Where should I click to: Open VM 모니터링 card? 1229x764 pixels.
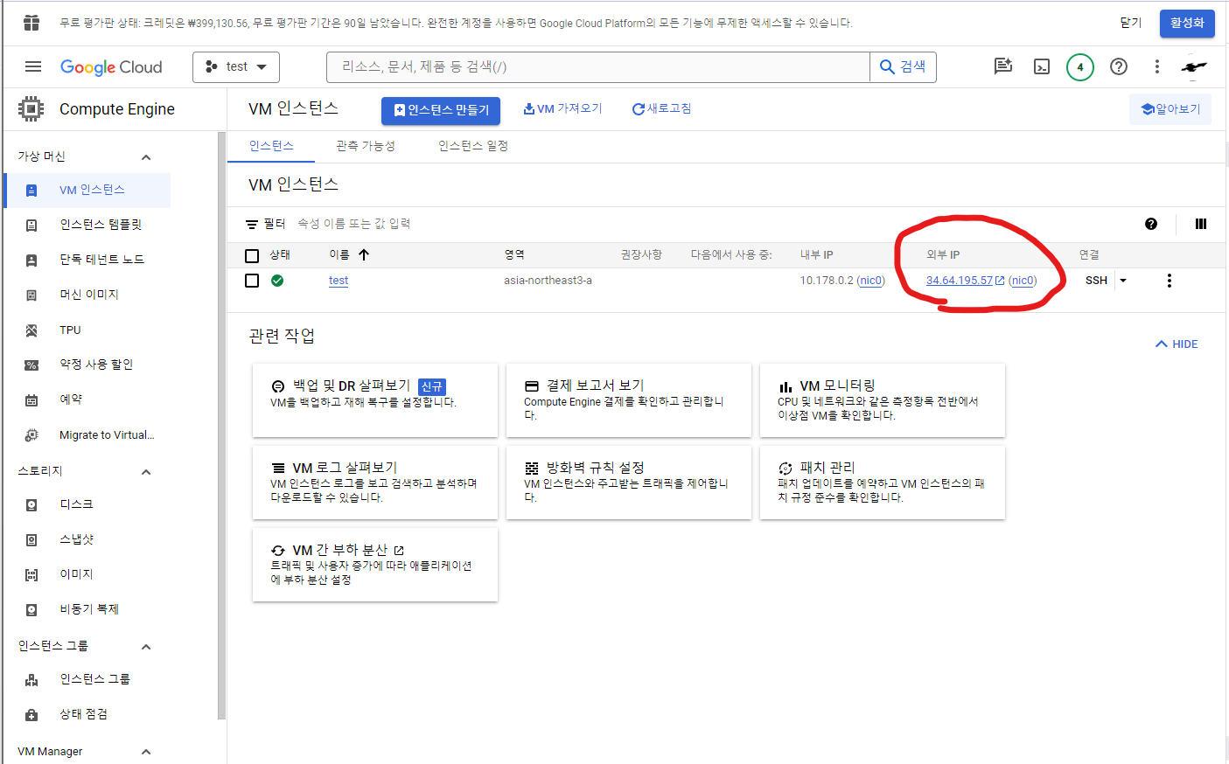pyautogui.click(x=883, y=400)
